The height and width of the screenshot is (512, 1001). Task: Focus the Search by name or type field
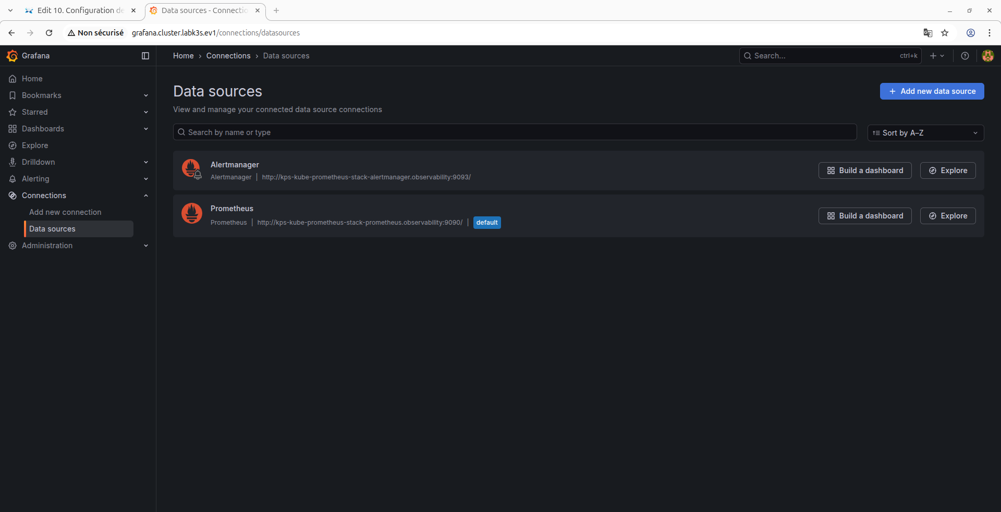point(515,132)
